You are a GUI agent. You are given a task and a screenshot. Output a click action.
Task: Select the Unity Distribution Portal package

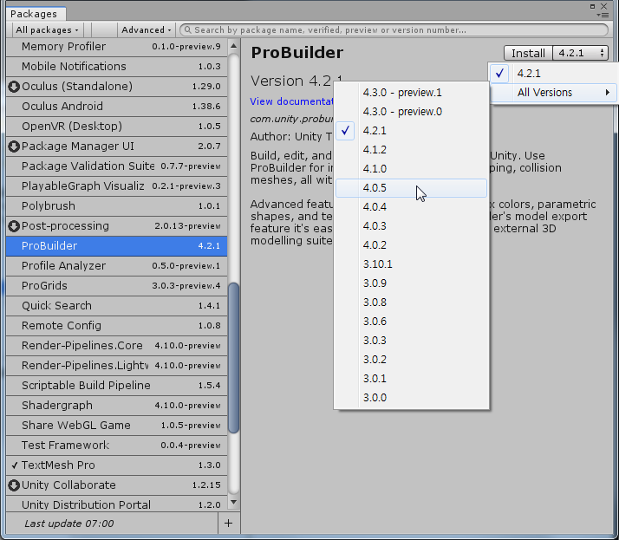[x=116, y=504]
